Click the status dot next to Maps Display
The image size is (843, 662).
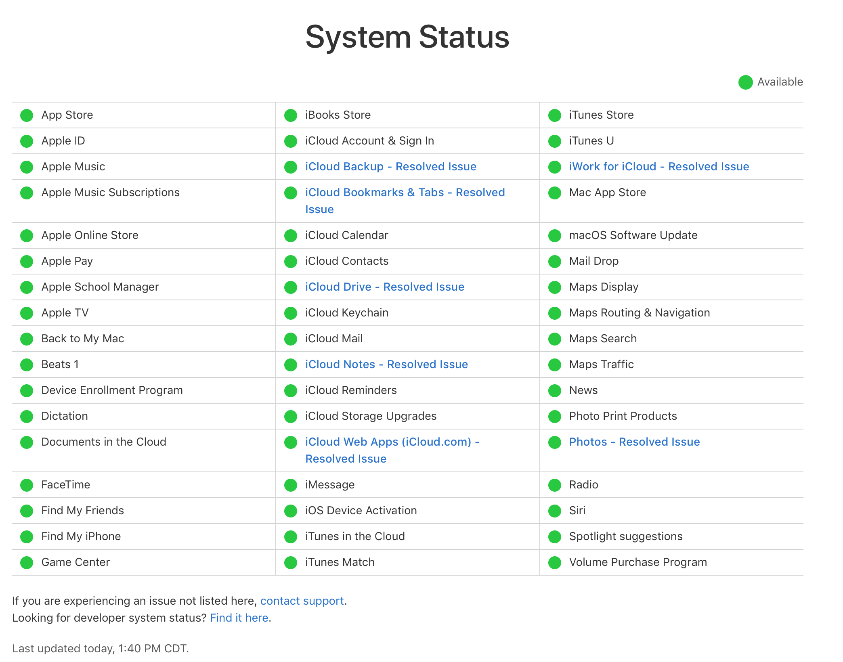coord(555,287)
